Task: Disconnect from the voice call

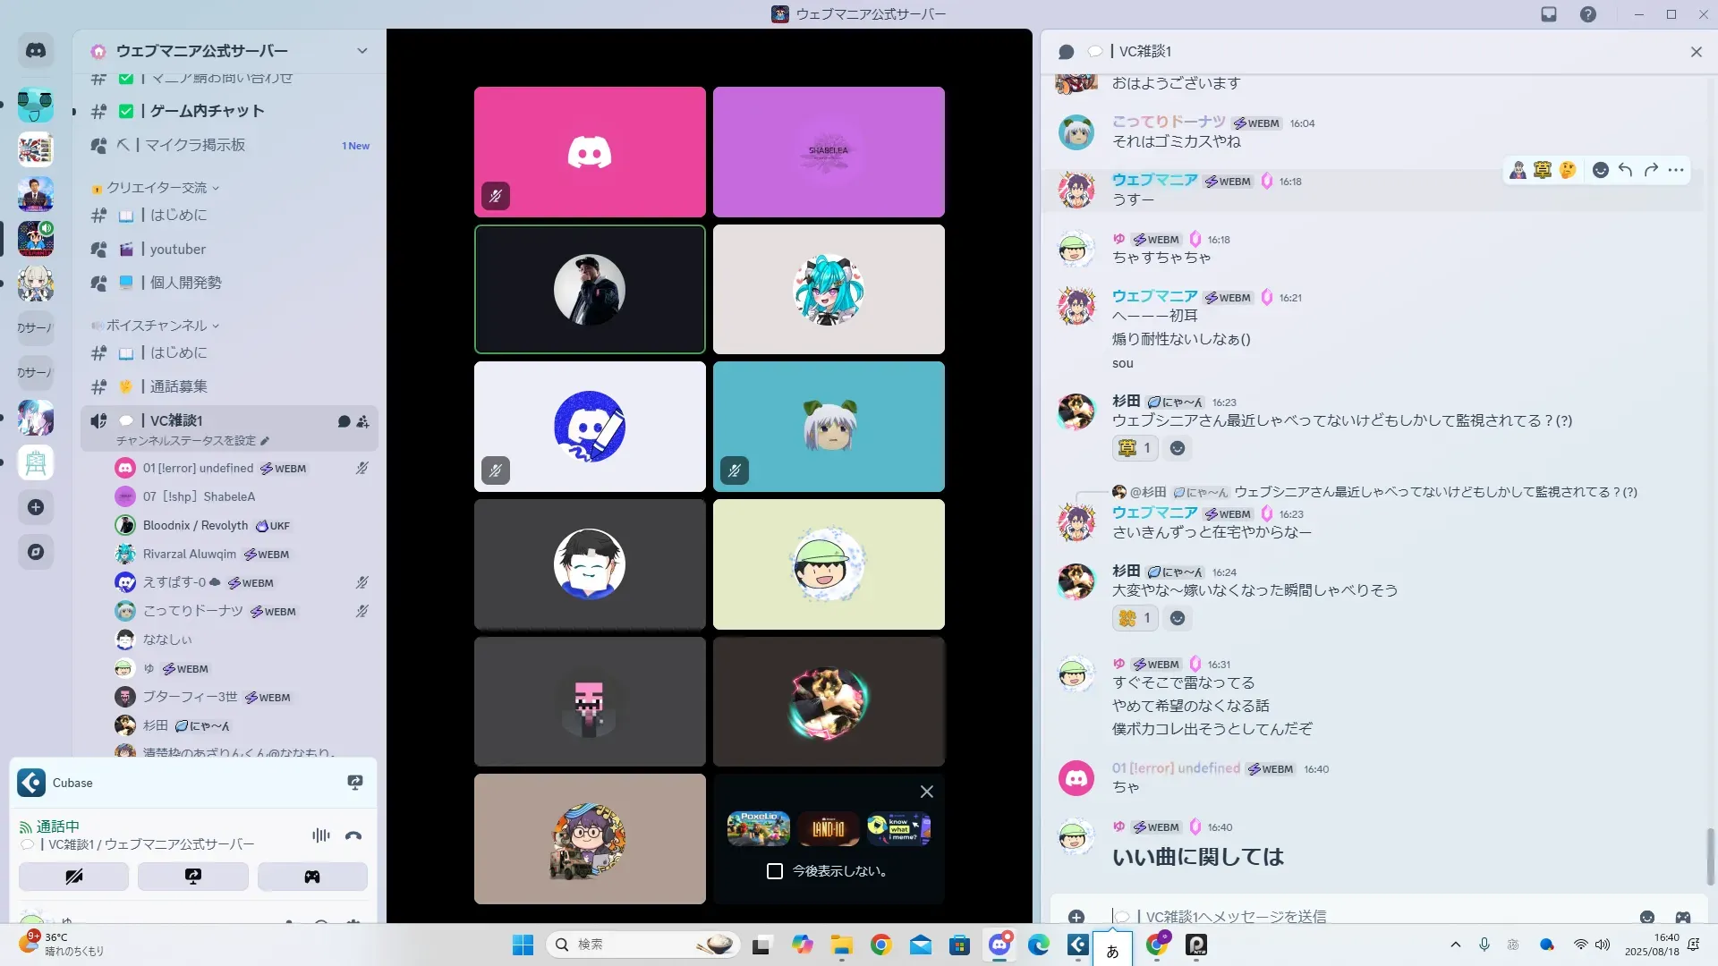Action: (353, 835)
